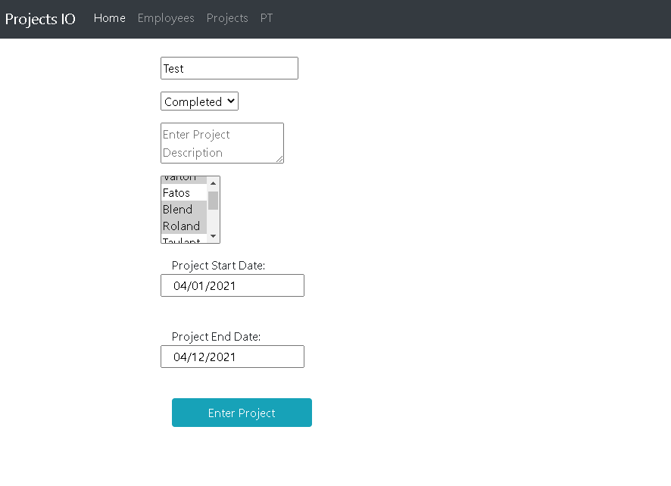This screenshot has width=671, height=486.
Task: Open the PT navigation item
Action: point(267,18)
